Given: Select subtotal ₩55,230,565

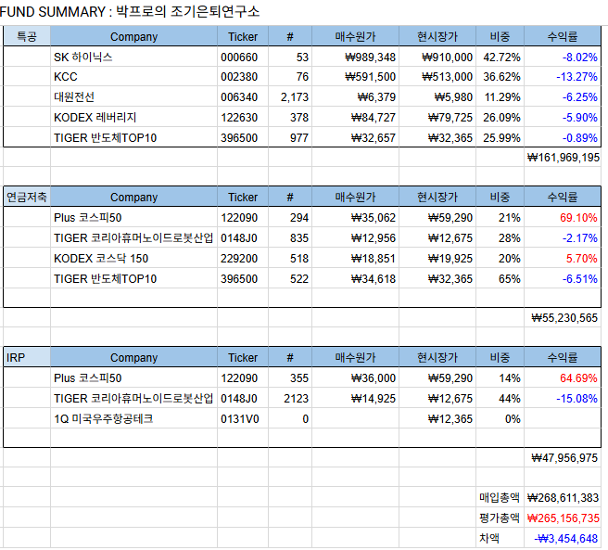Looking at the screenshot, I should click(563, 318).
